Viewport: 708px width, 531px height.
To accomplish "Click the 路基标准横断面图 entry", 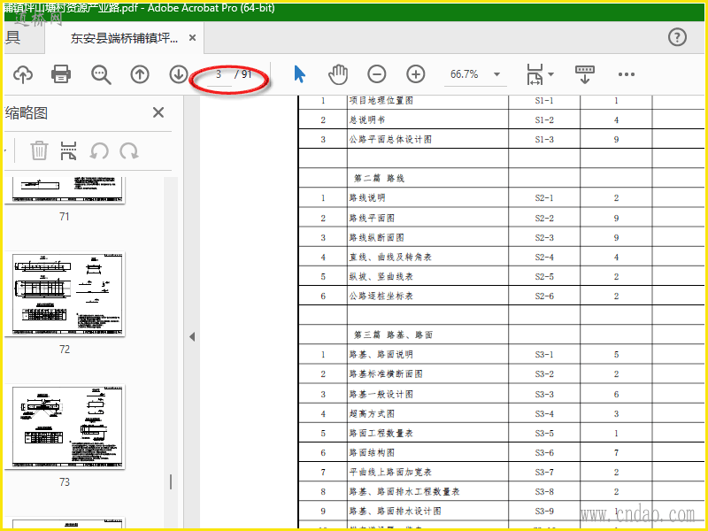I will click(x=386, y=373).
